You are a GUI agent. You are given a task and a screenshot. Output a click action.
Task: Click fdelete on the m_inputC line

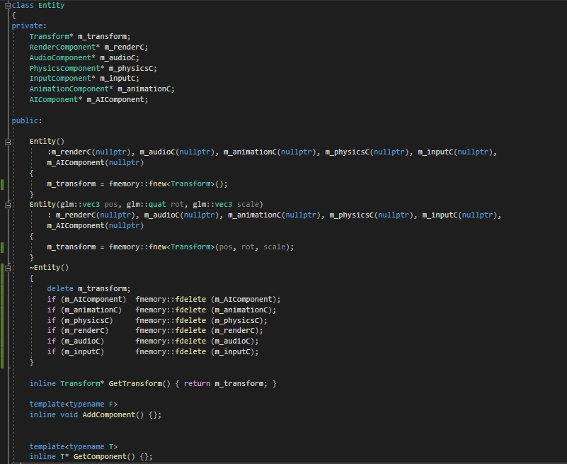pyautogui.click(x=191, y=351)
